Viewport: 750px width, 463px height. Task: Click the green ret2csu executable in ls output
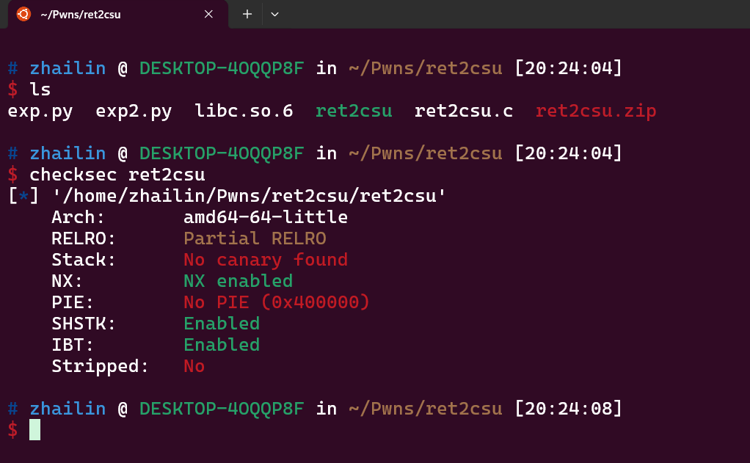pyautogui.click(x=354, y=112)
